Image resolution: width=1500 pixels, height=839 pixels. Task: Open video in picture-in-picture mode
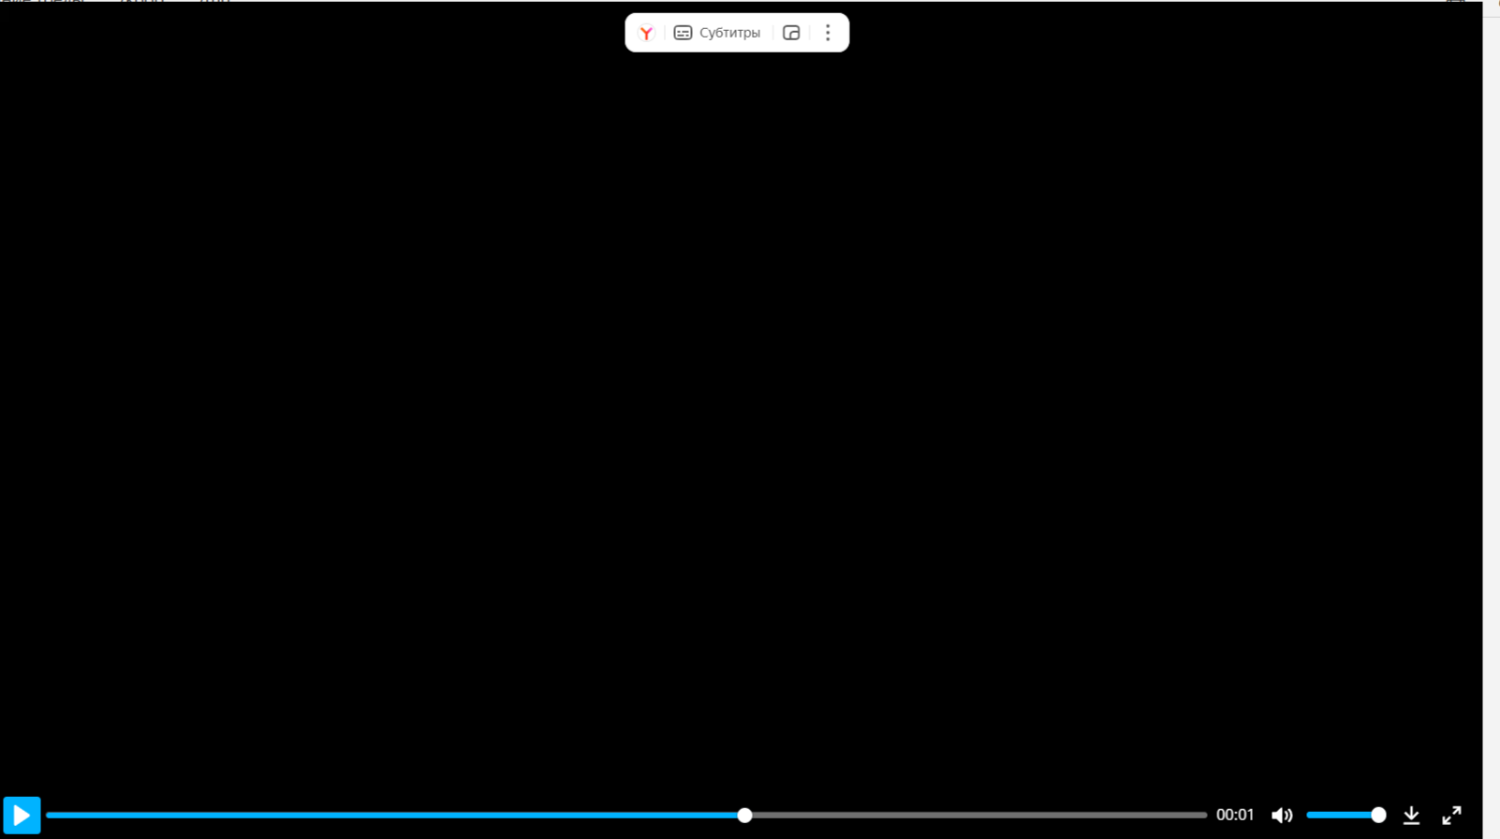[791, 33]
